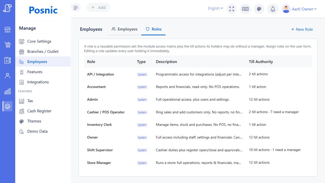Switch to the Roles tab
325x183 pixels.
click(153, 29)
